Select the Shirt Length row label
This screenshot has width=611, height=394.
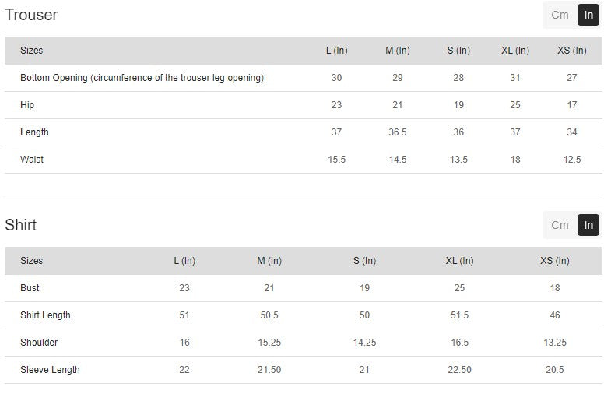[x=45, y=315]
